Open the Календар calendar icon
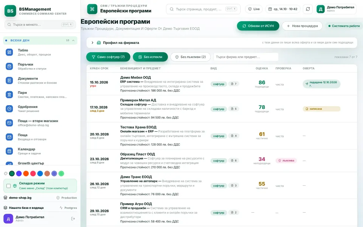363x227 pixels. 9,151
